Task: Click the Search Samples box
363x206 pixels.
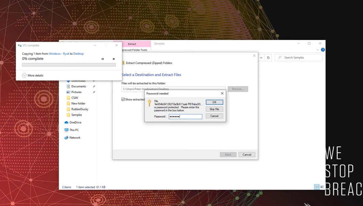Action: pos(298,57)
